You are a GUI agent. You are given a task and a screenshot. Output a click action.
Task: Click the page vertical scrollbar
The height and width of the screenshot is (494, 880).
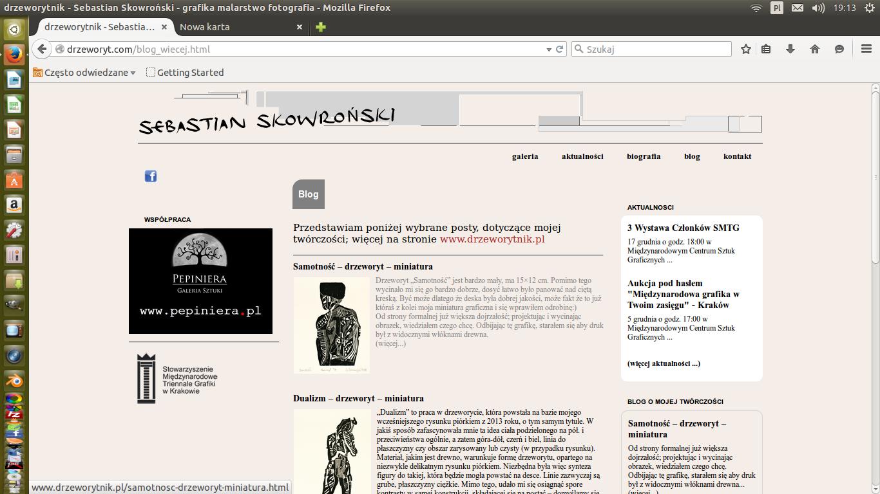[876, 177]
